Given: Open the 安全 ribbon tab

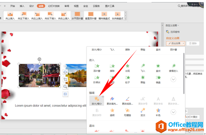Looking at the screenshot, I should click(x=86, y=6).
